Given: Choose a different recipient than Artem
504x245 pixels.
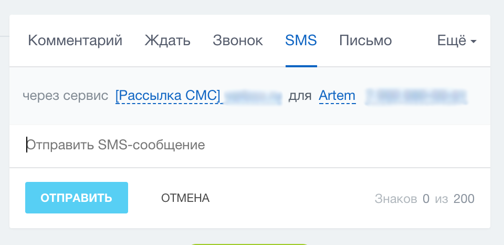Looking at the screenshot, I should click(x=337, y=96).
